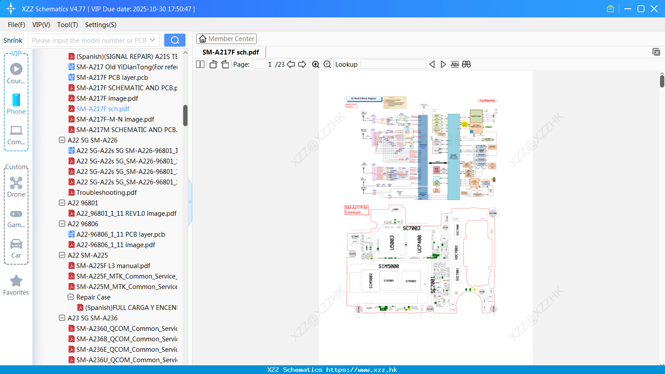Collapse the left panel with the splitter handle

pos(190,202)
